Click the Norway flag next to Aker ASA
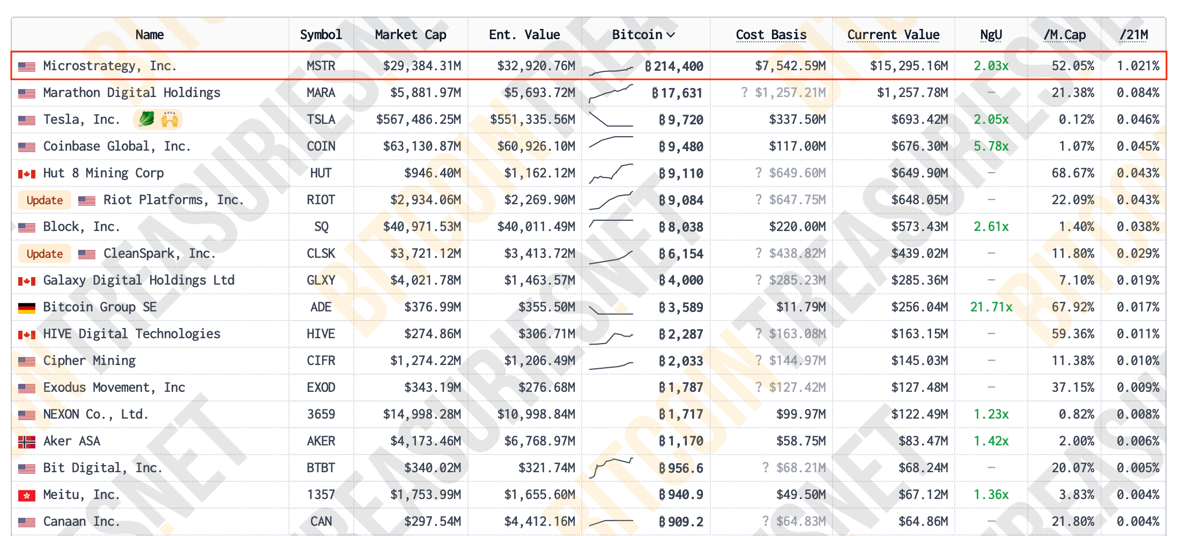This screenshot has width=1188, height=536. coord(27,442)
